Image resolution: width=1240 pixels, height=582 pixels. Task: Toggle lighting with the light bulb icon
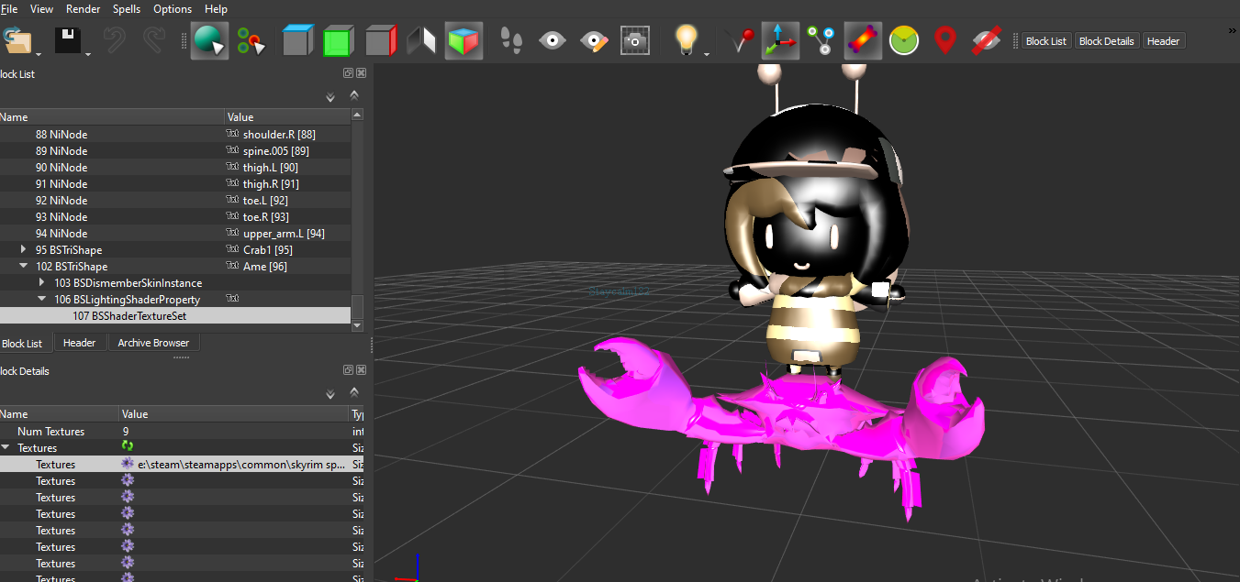pos(685,40)
